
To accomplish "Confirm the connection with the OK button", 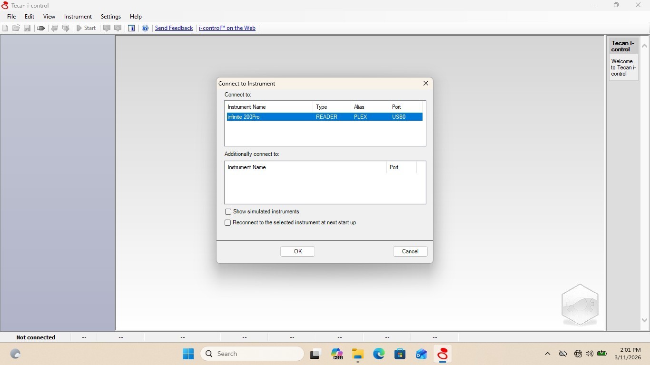I will 298,251.
